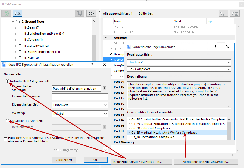The width and height of the screenshot is (244, 168).
Task: Collapse the 0. Ground Floor tree node
Action: [x=13, y=21]
